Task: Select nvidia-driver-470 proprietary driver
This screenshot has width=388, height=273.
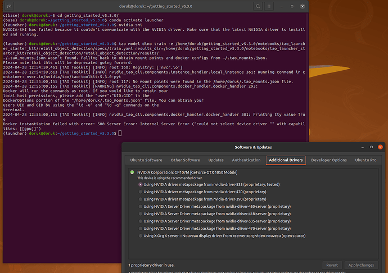Action: tap(202, 192)
